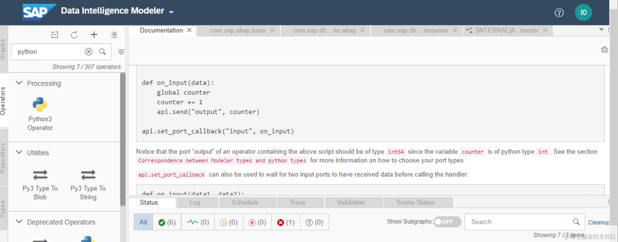Click the operator panel vertical scrollbar
The height and width of the screenshot is (242, 618).
tap(123, 139)
